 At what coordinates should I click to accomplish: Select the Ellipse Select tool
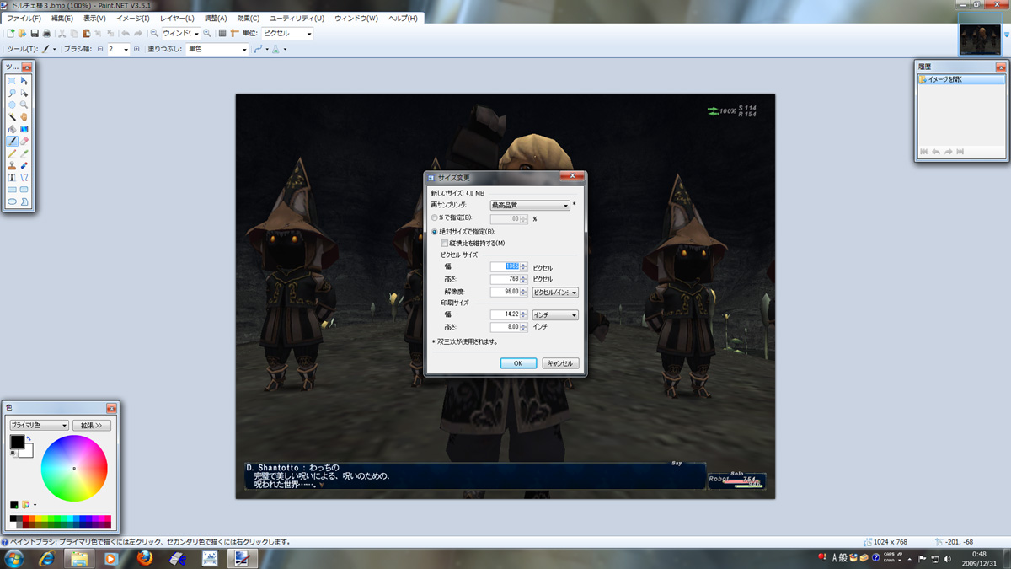[12, 105]
